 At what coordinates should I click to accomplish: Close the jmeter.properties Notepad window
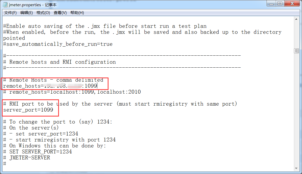coord(292,4)
